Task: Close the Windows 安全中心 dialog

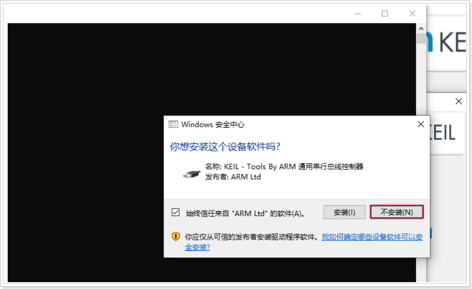Action: click(421, 124)
